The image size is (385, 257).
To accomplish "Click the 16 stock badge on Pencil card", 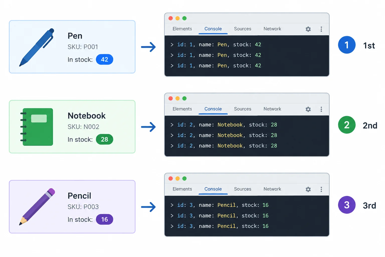I will [x=105, y=219].
